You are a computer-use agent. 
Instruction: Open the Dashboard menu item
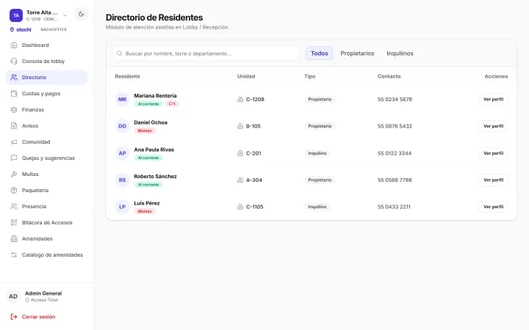click(47, 45)
